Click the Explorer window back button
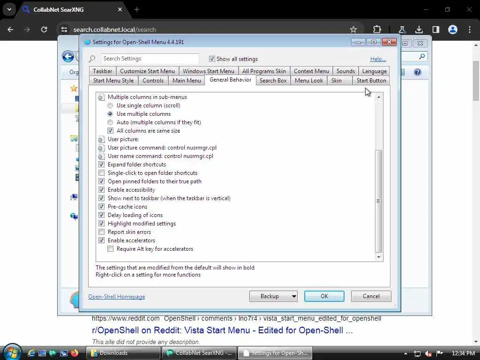Image resolution: width=480 pixels, height=360 pixels. 68,56
